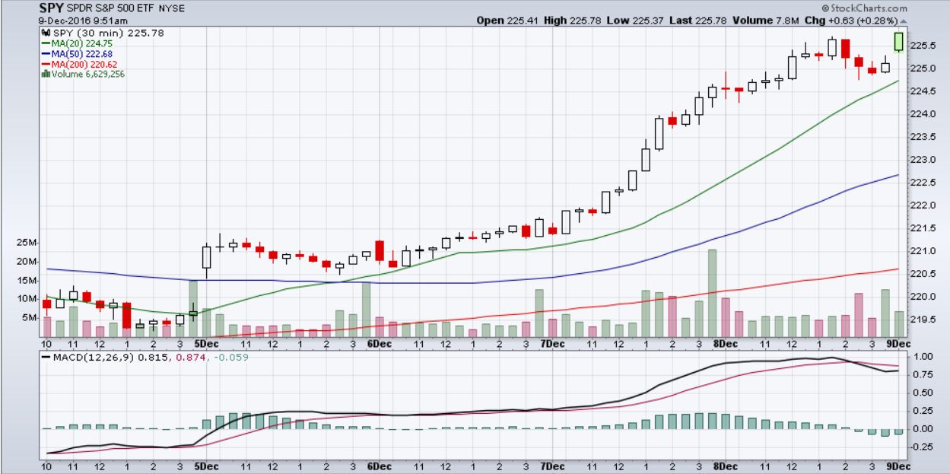
Task: Click the 219.5 price axis label
Action: 923,320
